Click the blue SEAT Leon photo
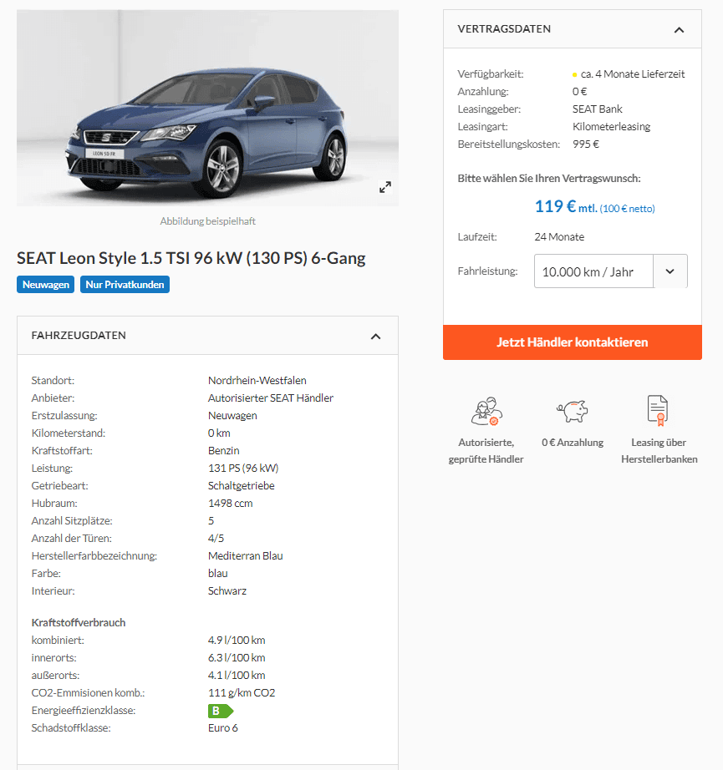This screenshot has height=770, width=723. pos(207,108)
